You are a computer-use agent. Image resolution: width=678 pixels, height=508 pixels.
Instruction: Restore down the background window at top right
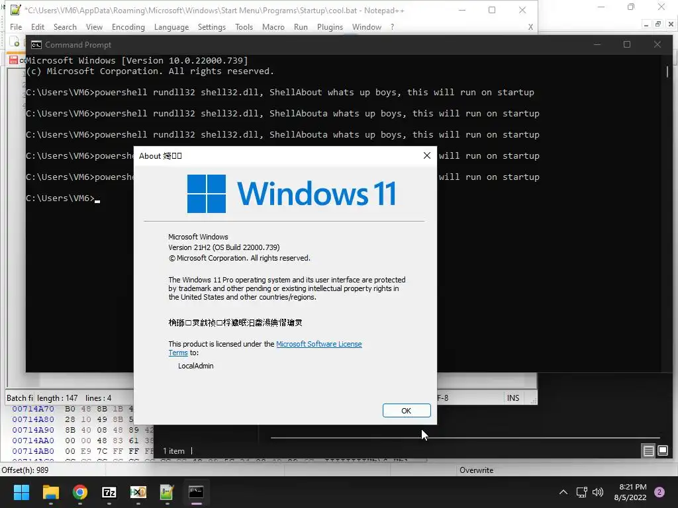[x=631, y=7]
